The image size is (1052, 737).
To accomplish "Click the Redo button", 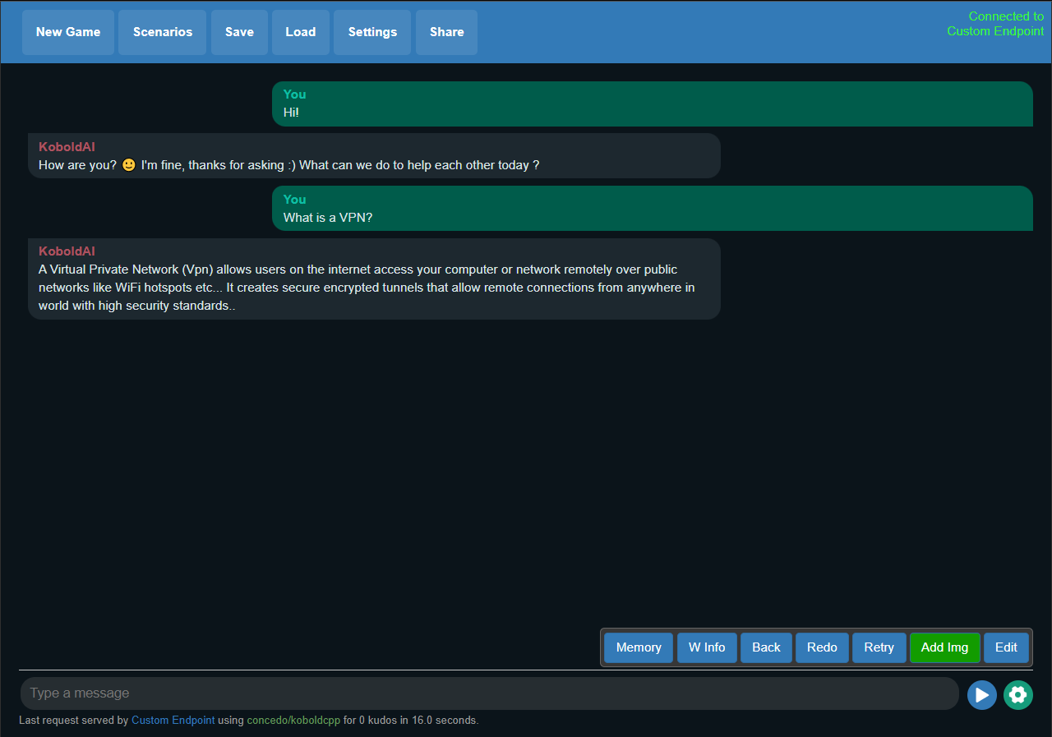I will click(822, 647).
